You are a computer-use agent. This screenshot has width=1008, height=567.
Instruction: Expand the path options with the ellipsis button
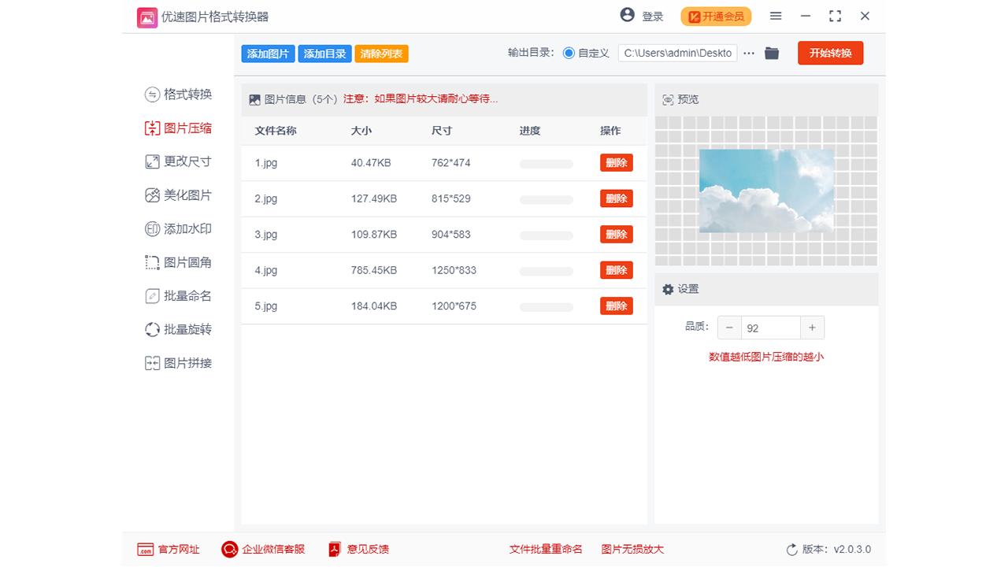point(748,53)
